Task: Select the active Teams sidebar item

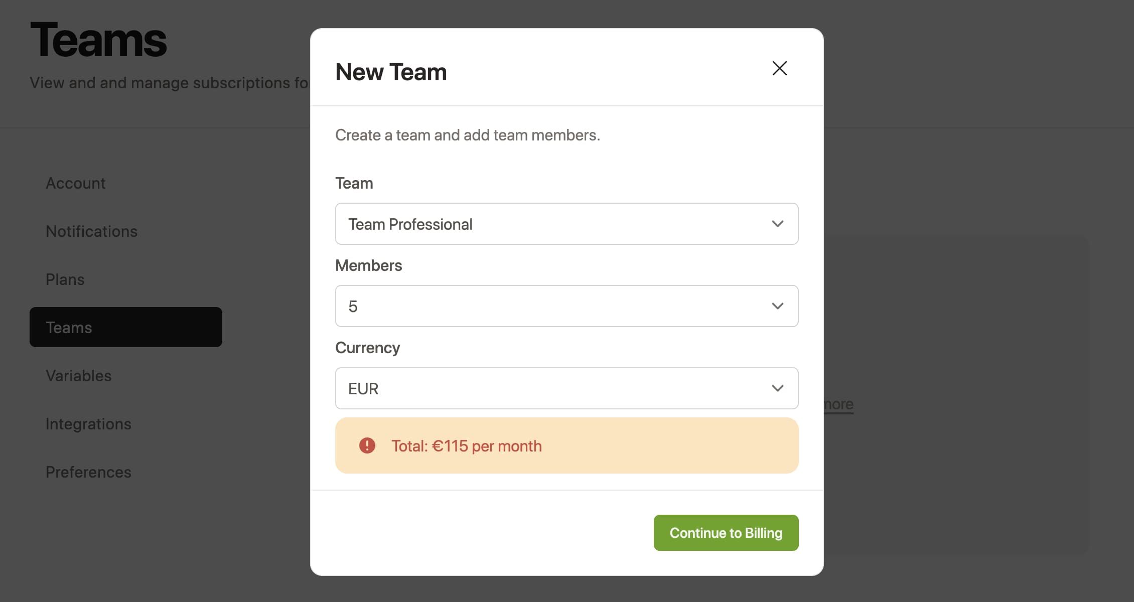Action: [126, 327]
